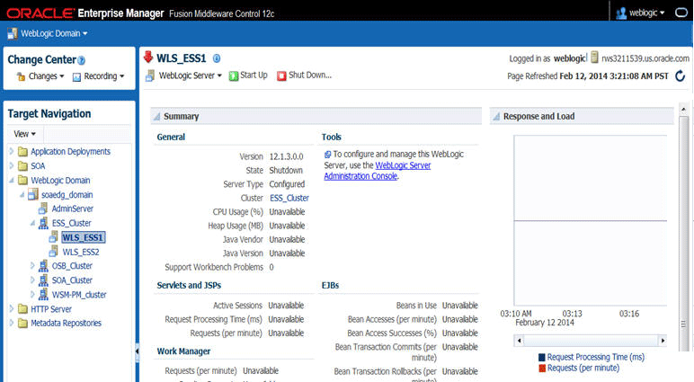The width and height of the screenshot is (694, 382).
Task: Select AdminServer in the tree
Action: [73, 209]
